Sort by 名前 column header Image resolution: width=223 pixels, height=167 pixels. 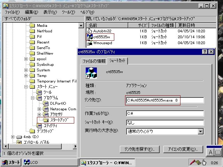(107, 25)
